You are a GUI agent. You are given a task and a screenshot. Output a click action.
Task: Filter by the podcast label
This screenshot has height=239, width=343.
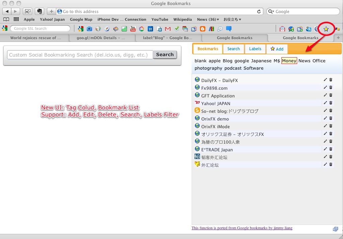[x=233, y=68]
